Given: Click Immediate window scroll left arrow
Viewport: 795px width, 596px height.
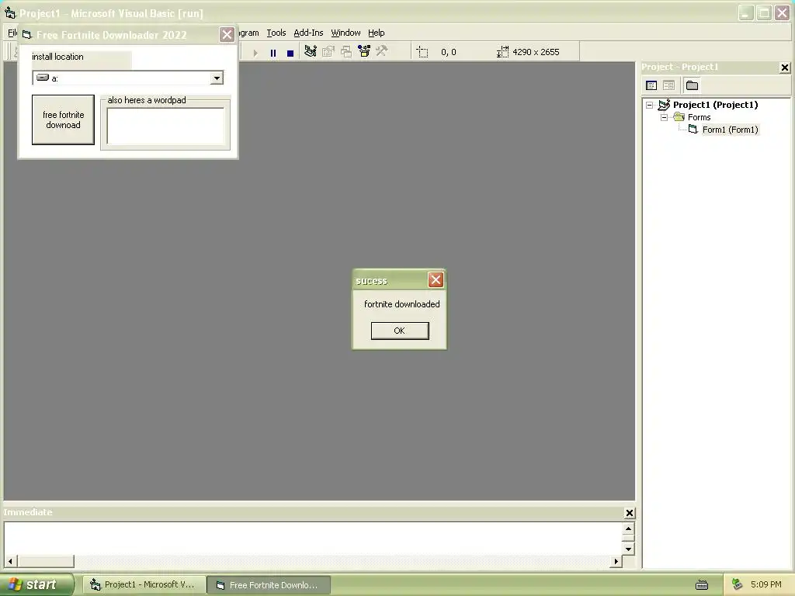Looking at the screenshot, I should tap(11, 561).
